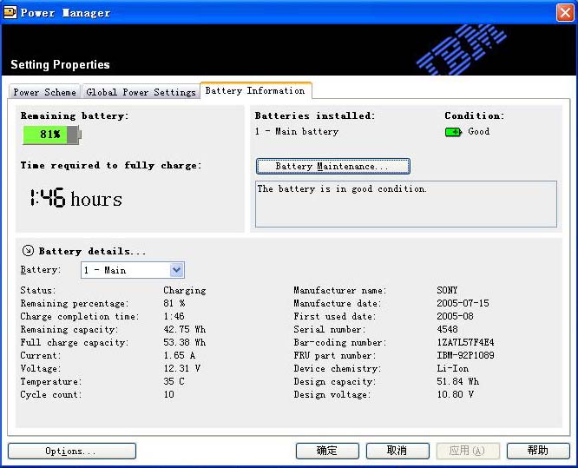
Task: Close the Power Manager window
Action: [x=564, y=12]
